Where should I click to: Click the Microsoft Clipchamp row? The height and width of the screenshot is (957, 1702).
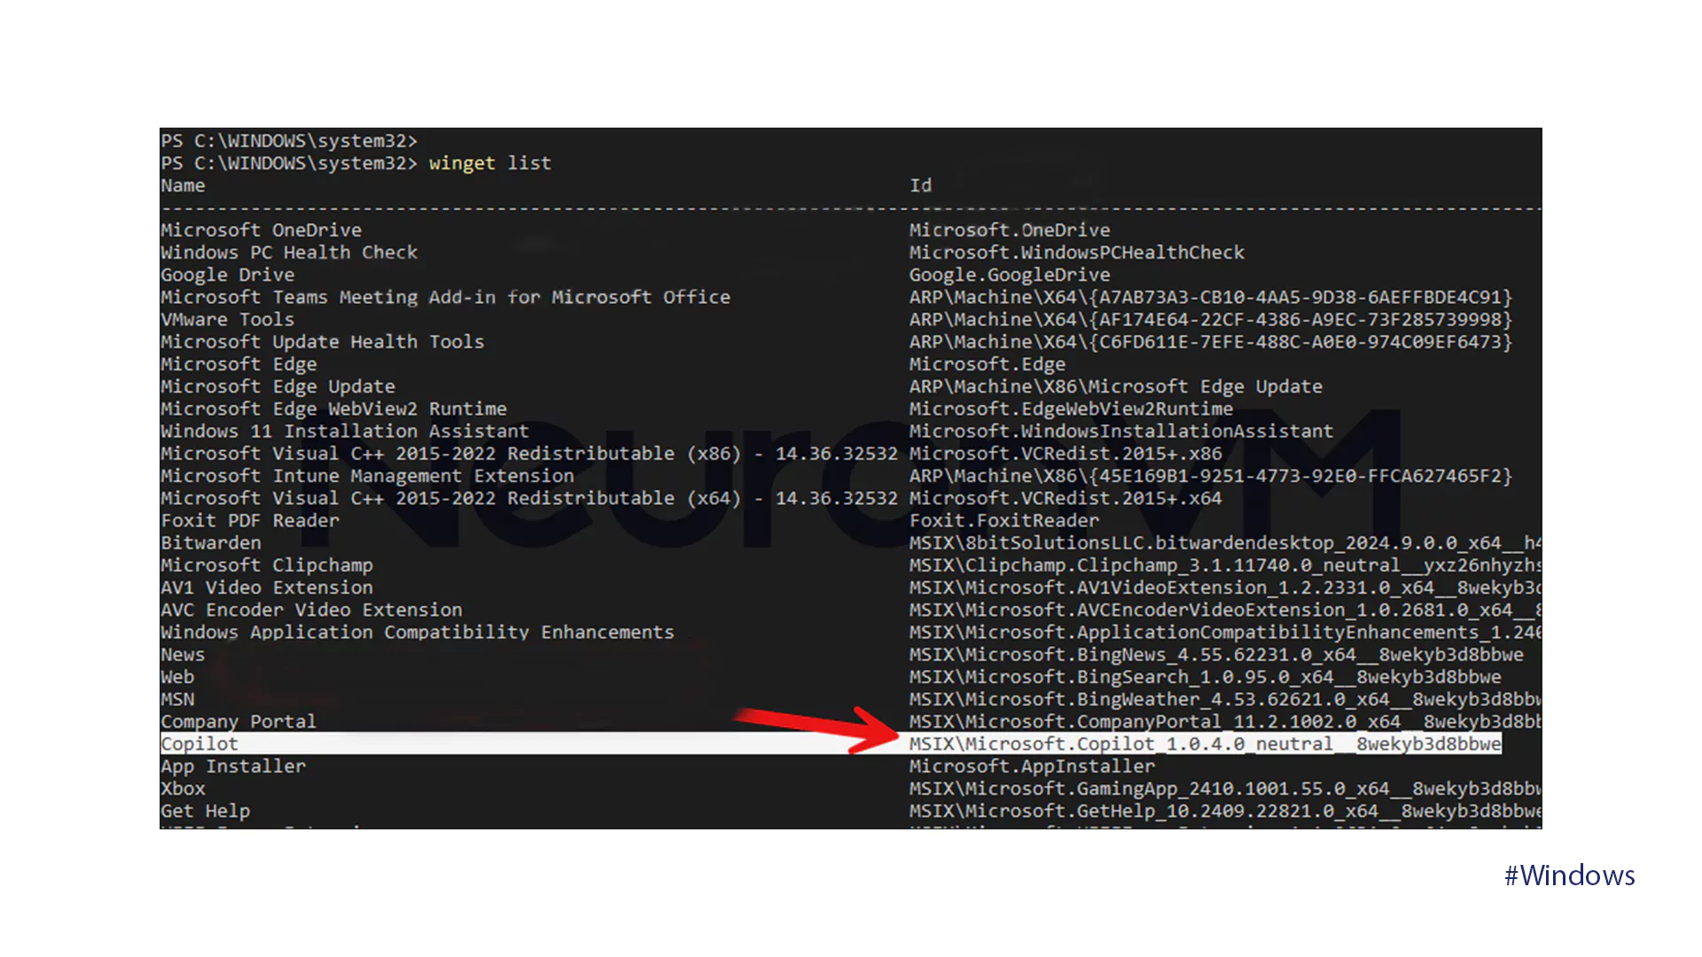(266, 565)
